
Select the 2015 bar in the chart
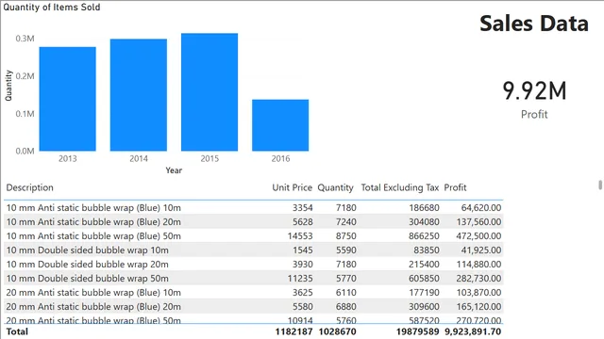tap(210, 92)
